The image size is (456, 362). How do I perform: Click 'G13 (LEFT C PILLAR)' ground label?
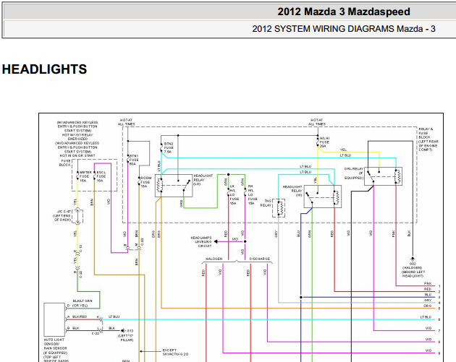127,335
